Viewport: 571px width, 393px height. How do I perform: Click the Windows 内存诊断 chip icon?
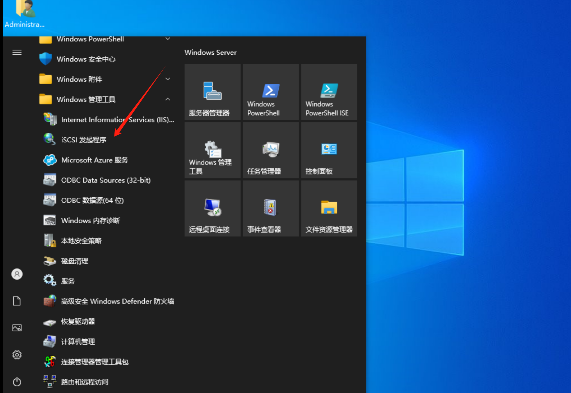tap(50, 221)
